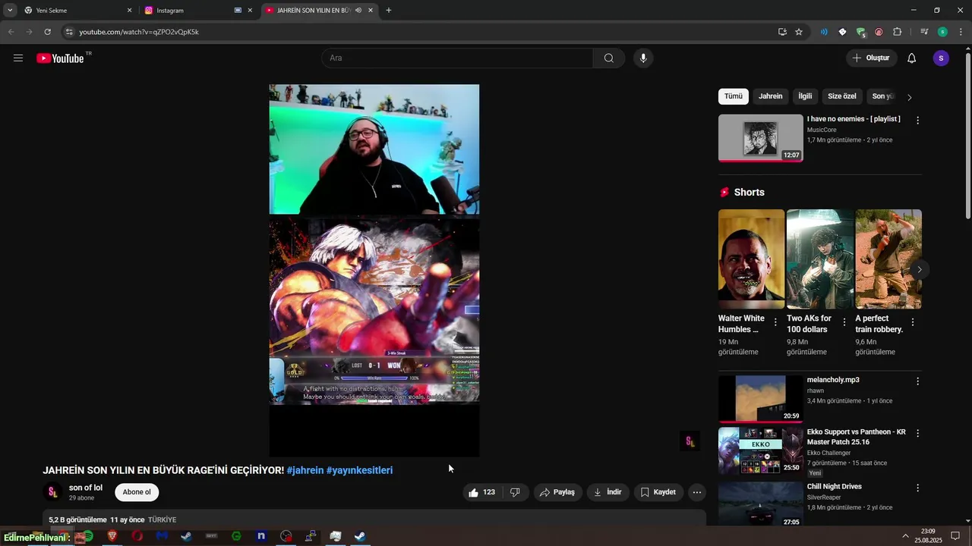Close the Instagram tab
The width and height of the screenshot is (972, 546).
250,11
